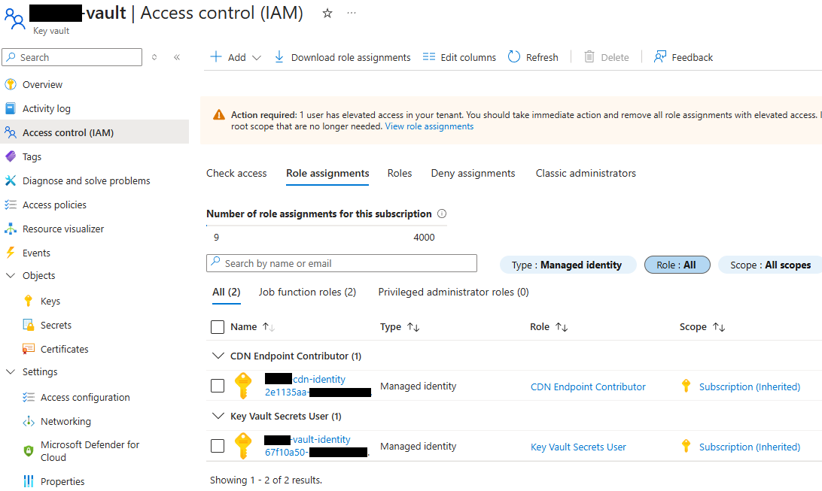Viewport: 822px width, 491px height.
Task: Click the Feedback icon
Action: click(660, 57)
